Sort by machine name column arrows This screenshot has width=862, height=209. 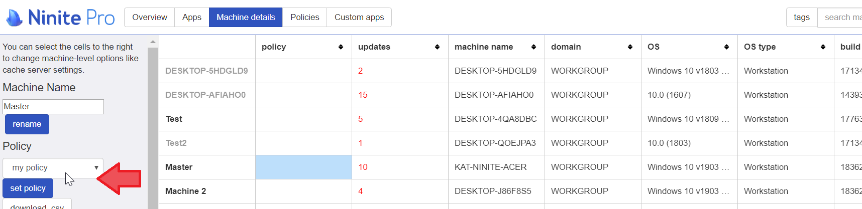(x=533, y=47)
